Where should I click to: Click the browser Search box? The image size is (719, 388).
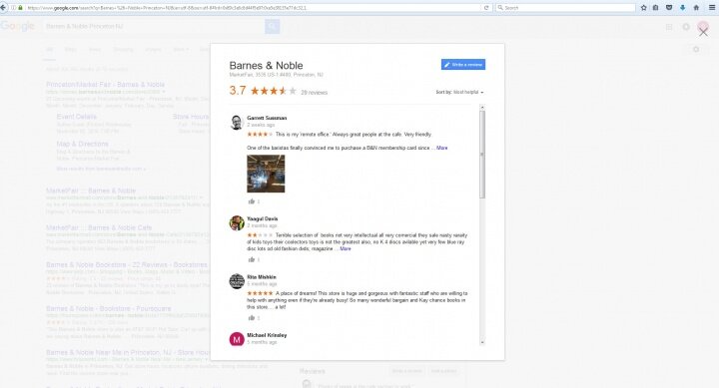point(565,8)
